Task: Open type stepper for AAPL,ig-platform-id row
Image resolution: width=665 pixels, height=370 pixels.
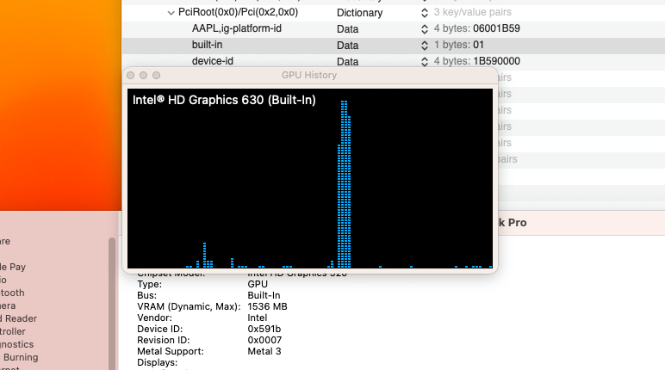Action: point(425,28)
